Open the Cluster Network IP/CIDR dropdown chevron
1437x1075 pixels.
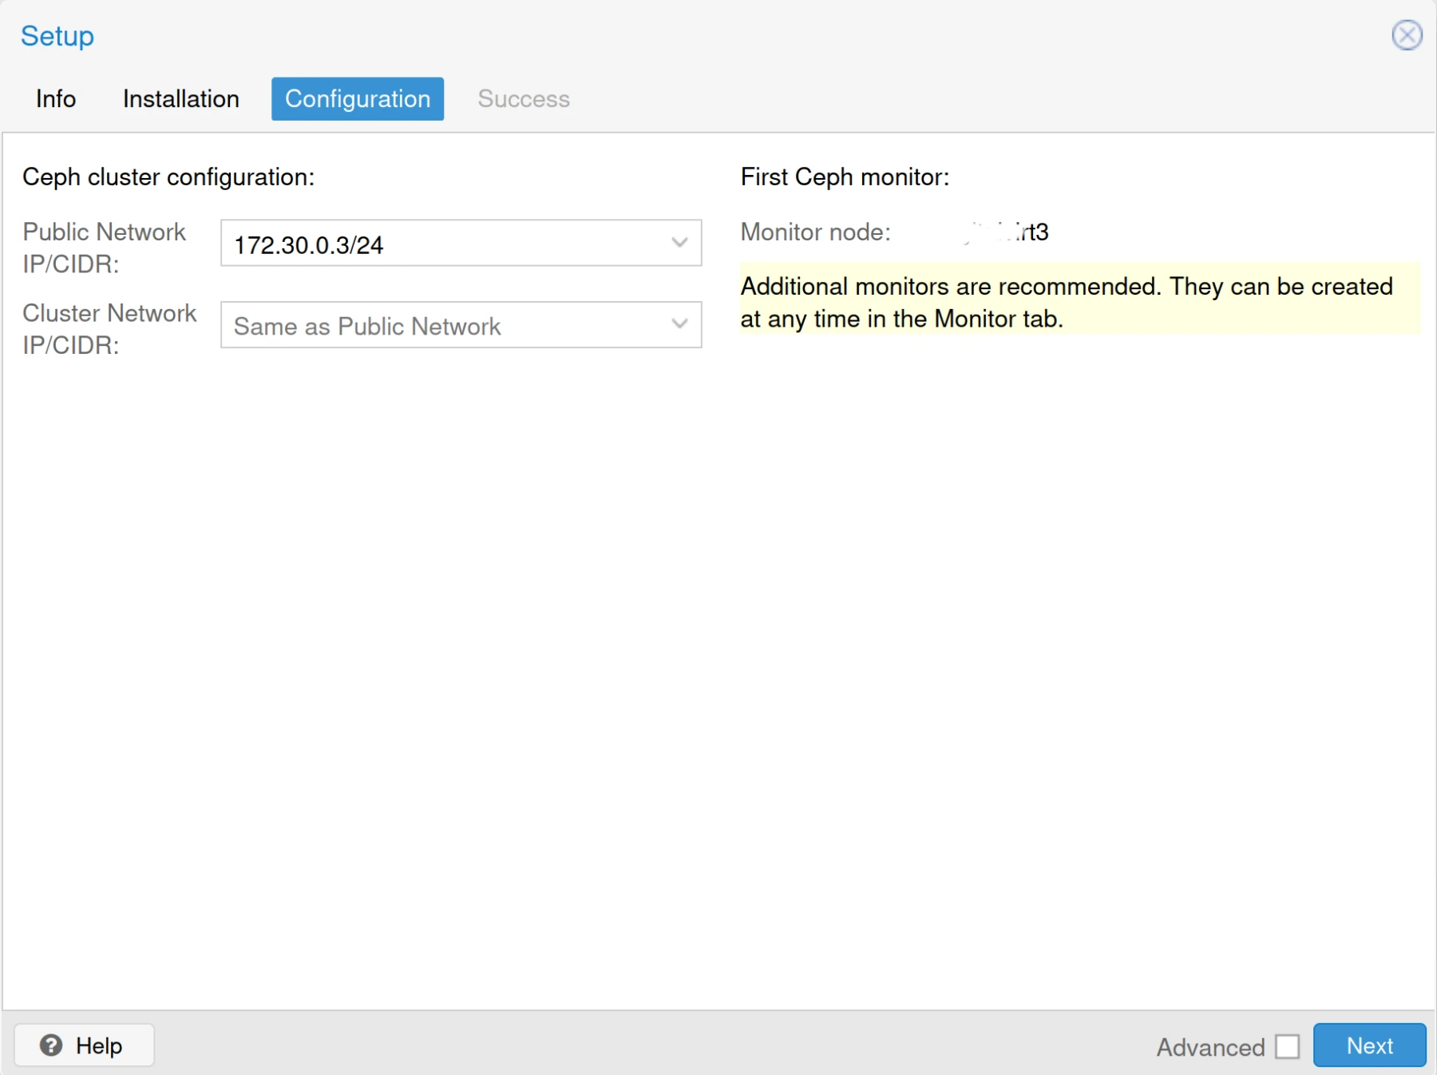(x=679, y=324)
